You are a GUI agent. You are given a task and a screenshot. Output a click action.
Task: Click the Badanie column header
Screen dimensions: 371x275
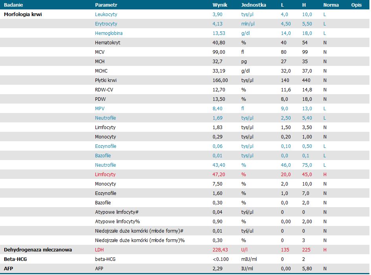click(13, 5)
